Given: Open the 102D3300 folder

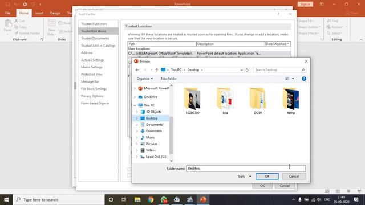Looking at the screenshot, I should click(193, 101).
